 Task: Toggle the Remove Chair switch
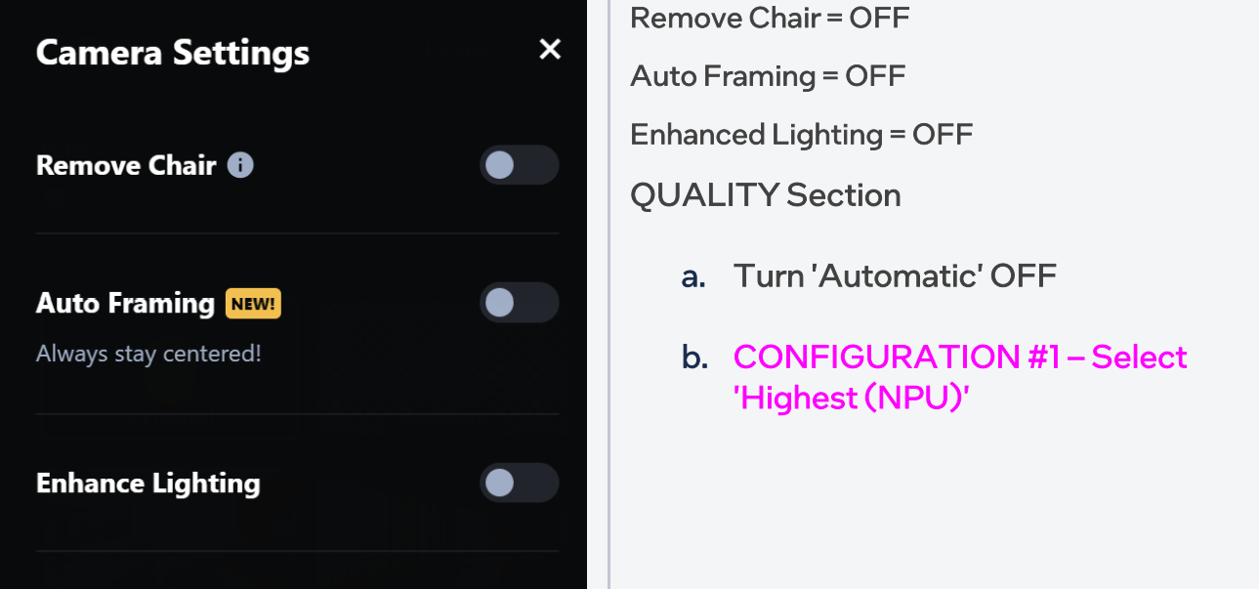coord(519,165)
